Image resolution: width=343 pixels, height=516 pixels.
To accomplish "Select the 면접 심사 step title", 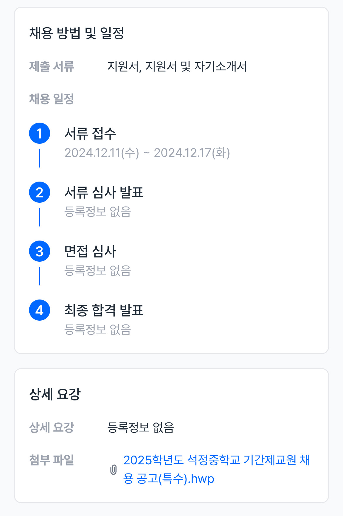I will click(90, 252).
